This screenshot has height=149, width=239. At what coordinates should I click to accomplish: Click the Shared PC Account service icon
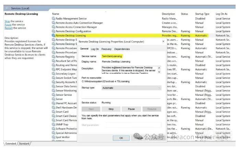[x=53, y=103]
